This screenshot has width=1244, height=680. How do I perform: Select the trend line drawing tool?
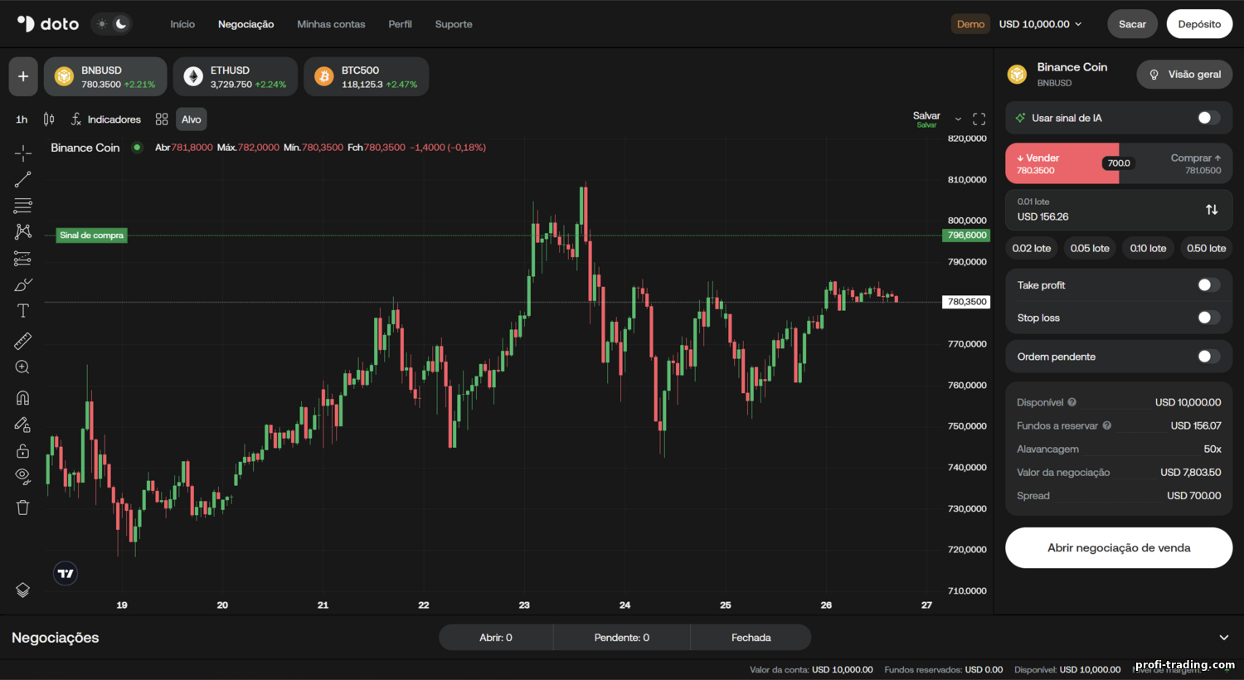pyautogui.click(x=22, y=179)
